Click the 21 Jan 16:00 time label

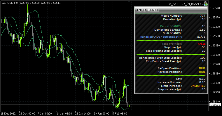coord(83,114)
